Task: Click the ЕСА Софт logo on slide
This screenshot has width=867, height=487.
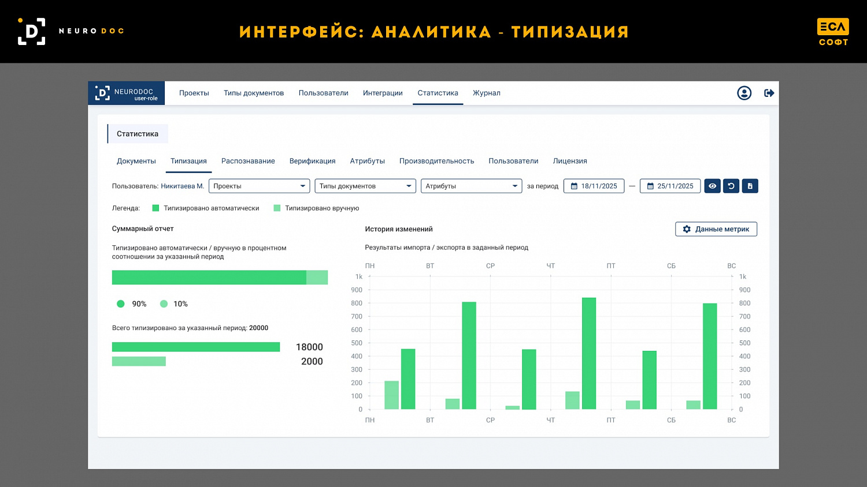Action: pyautogui.click(x=833, y=32)
